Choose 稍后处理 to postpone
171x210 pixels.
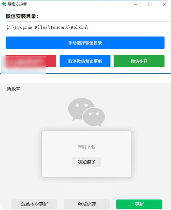coord(87,204)
